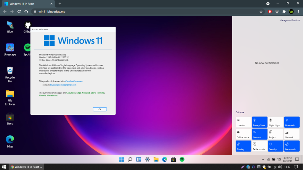Click the blueedgetechno@gmail.com contact link
The height and width of the screenshot is (170, 303).
[63, 85]
